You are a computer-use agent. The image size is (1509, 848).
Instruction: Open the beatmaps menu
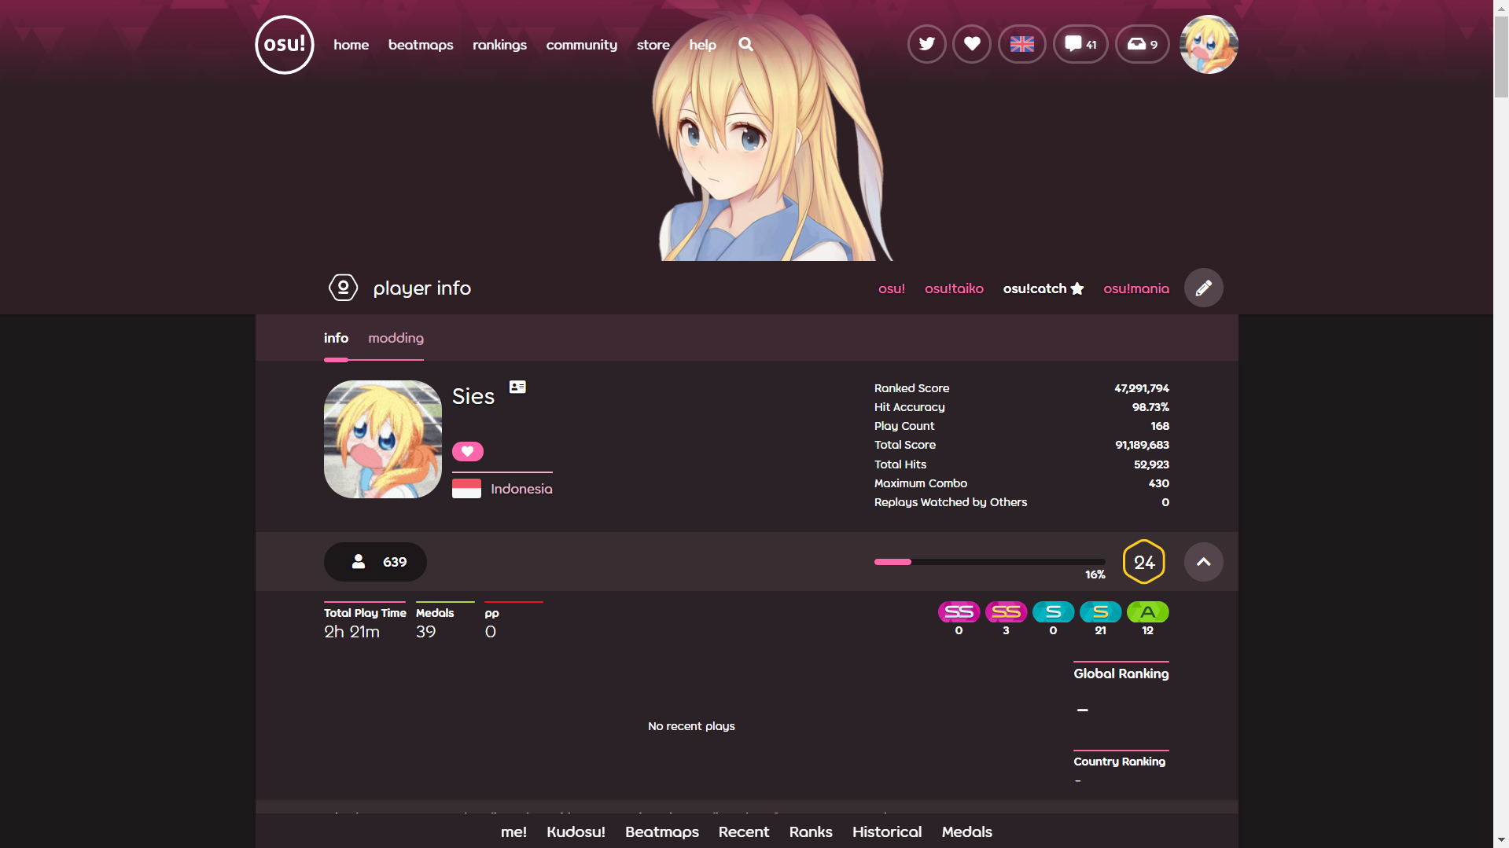tap(421, 45)
